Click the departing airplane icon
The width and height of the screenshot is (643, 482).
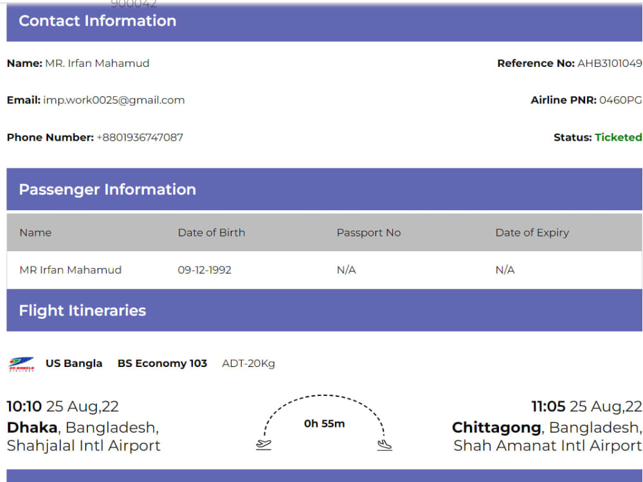click(x=264, y=444)
